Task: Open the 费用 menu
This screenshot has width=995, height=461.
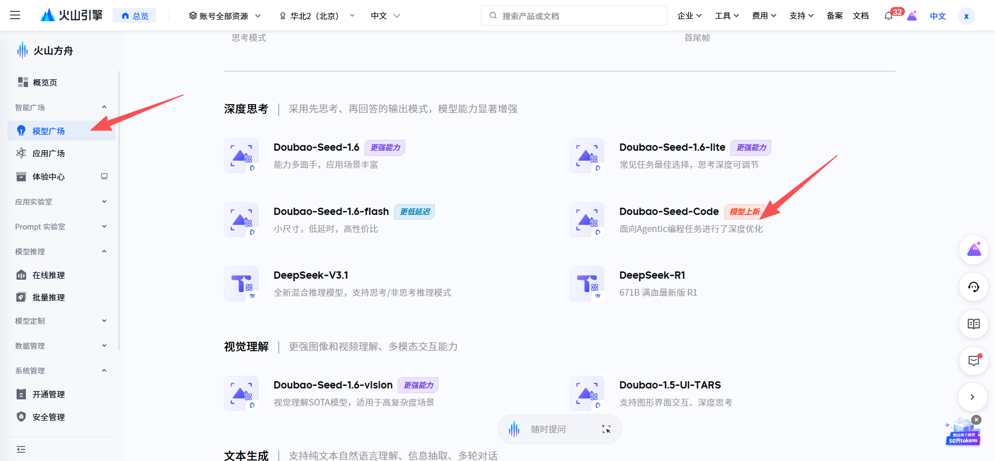Action: coord(764,16)
